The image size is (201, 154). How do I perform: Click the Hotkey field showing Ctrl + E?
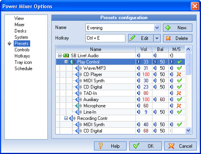coord(105,38)
